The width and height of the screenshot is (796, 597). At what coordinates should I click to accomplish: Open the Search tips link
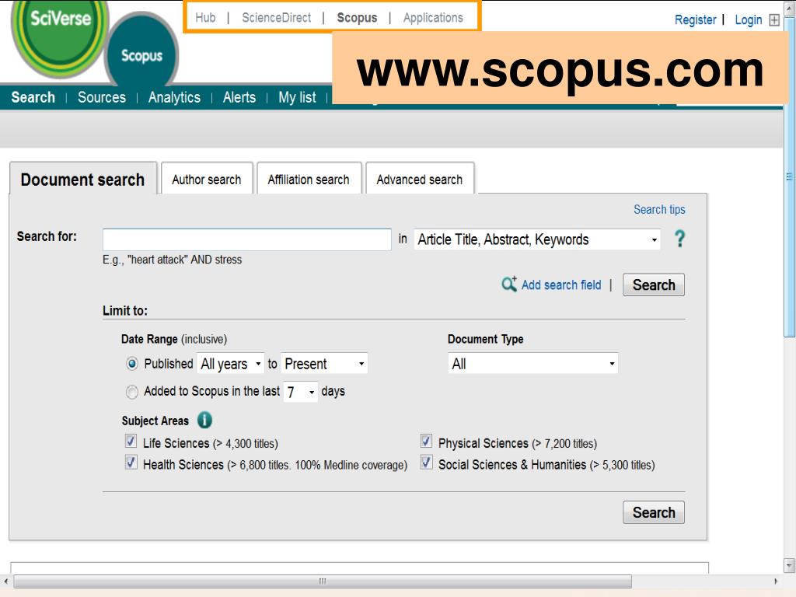click(x=659, y=209)
